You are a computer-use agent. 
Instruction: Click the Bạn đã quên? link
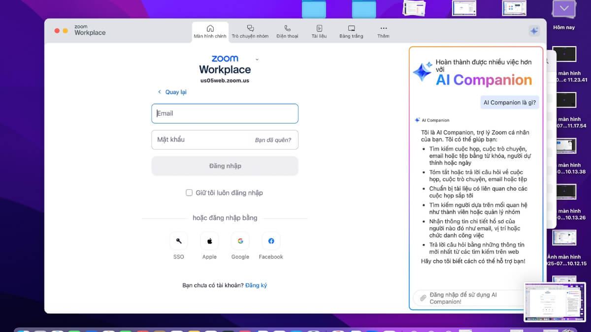273,140
